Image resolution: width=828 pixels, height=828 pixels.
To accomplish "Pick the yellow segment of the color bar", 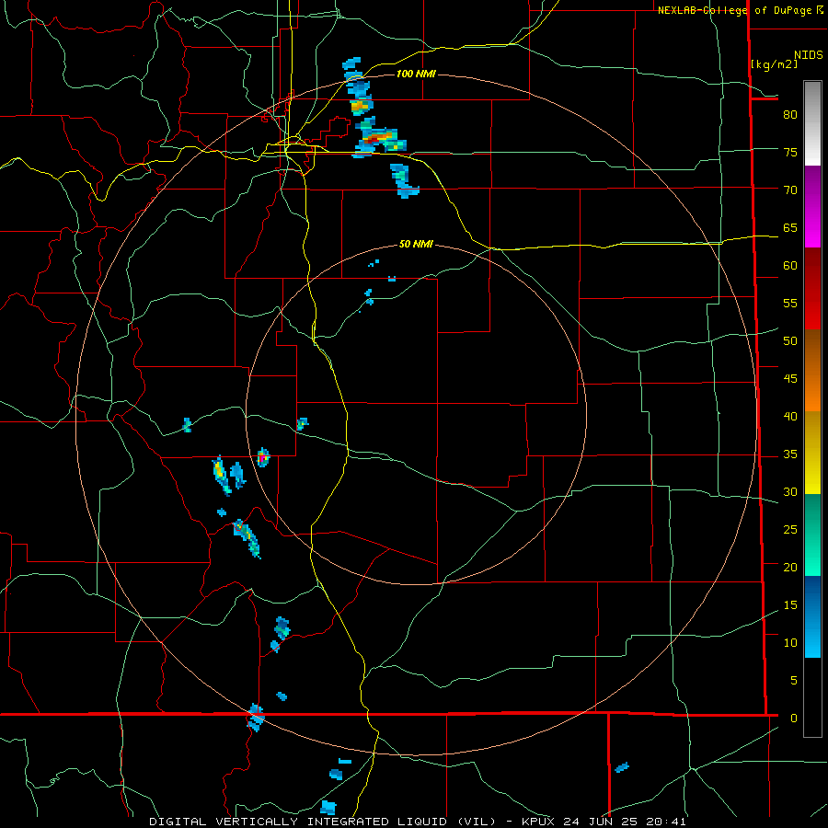I will coord(812,453).
